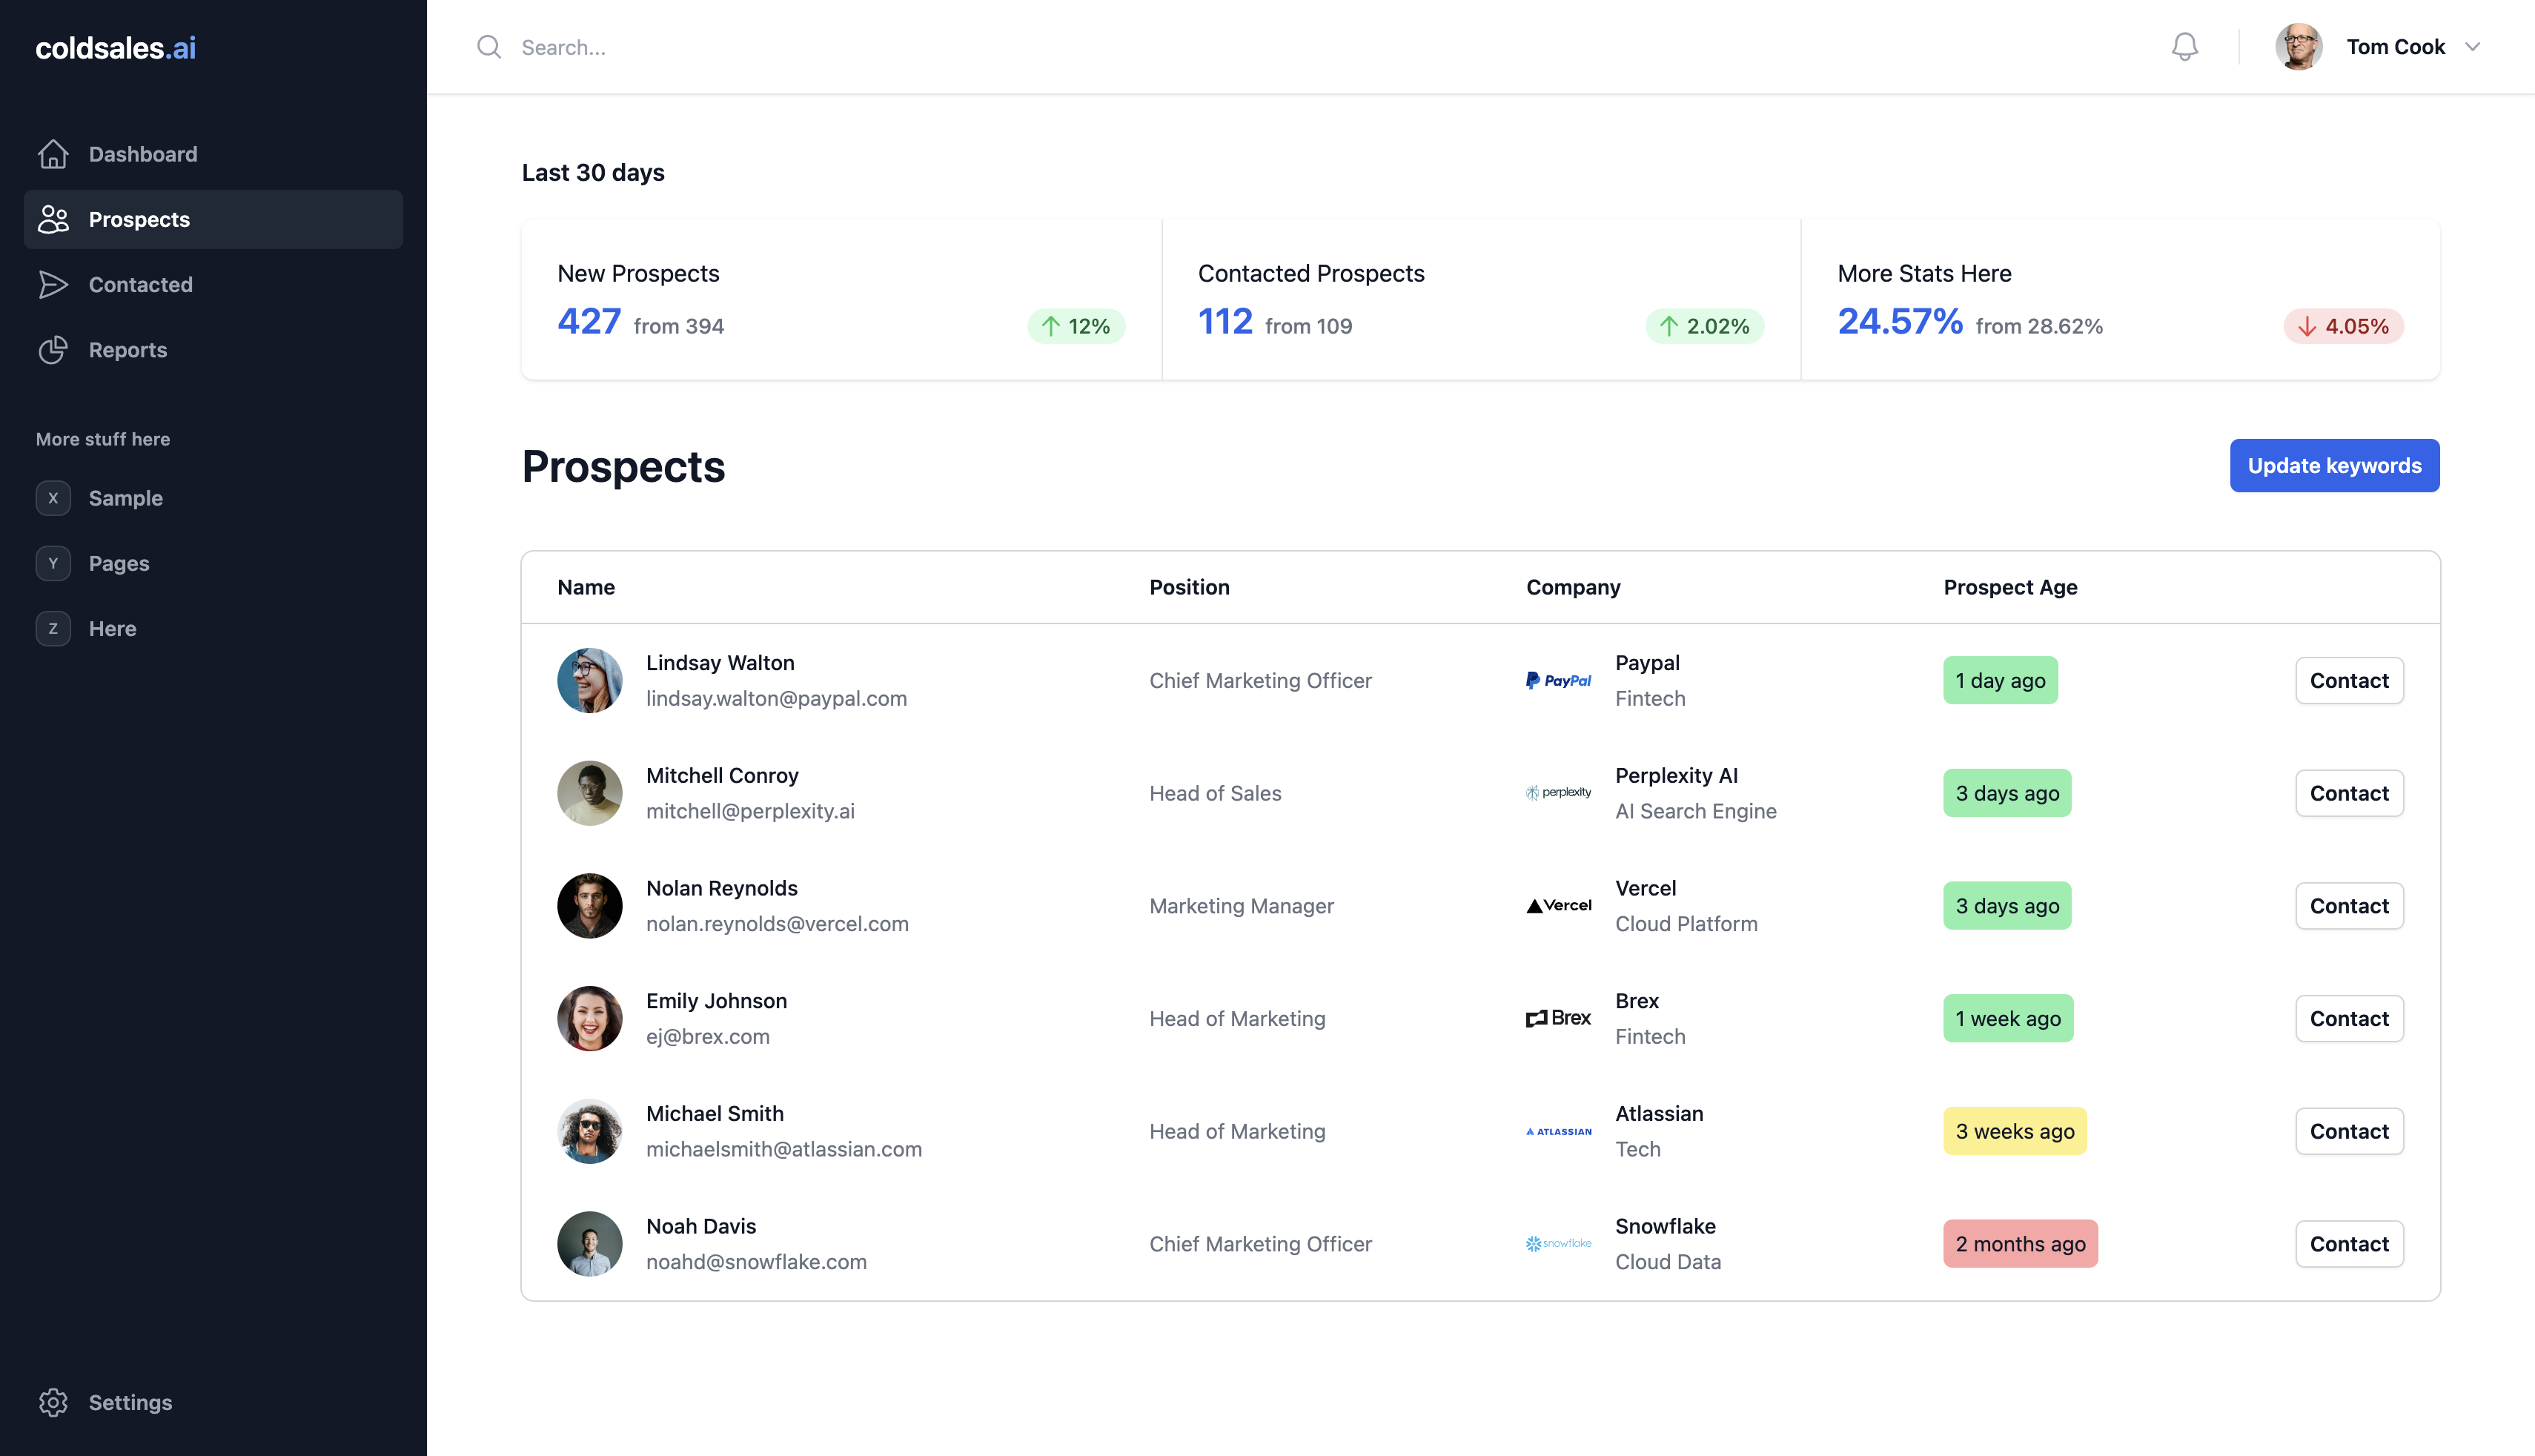Open Pages in the sidebar

coord(119,563)
